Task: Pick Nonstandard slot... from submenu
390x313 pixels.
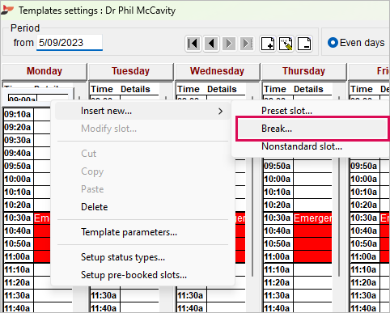Action: click(302, 146)
